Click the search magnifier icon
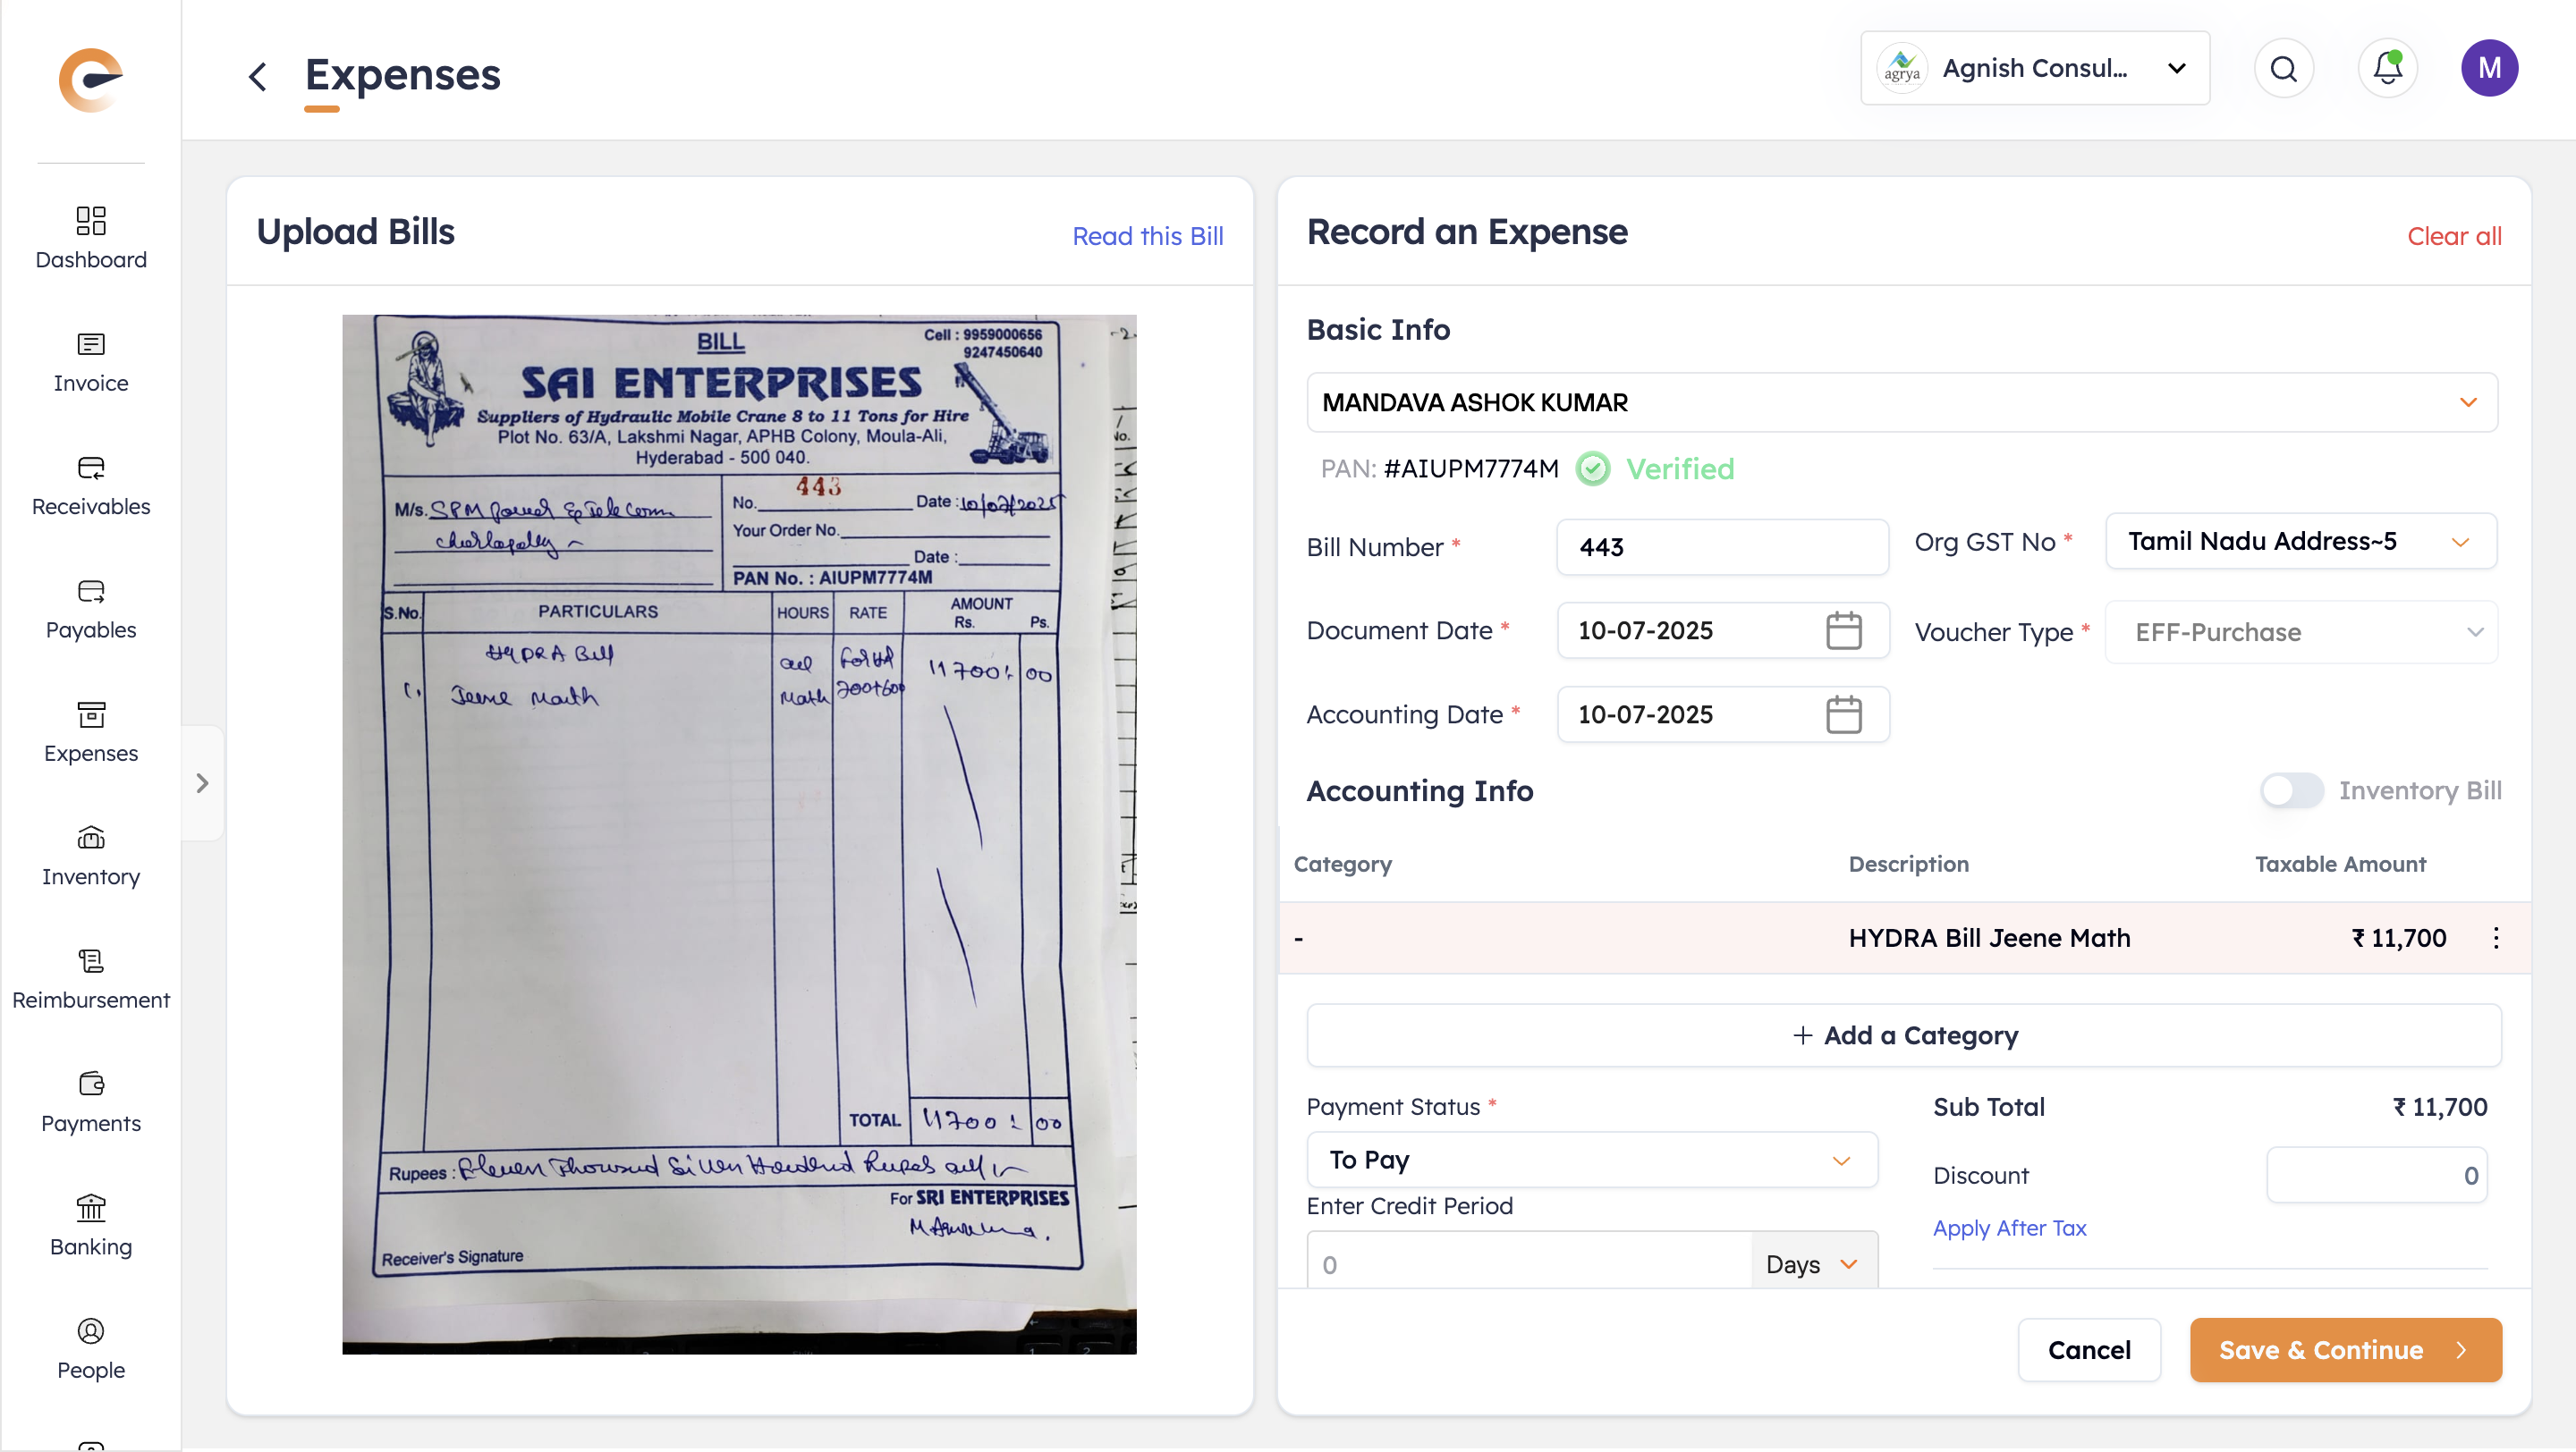 [x=2283, y=68]
